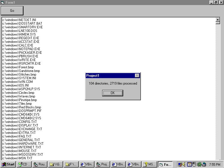
Task: Click the 7:55 PM taskbar clock
Action: pyautogui.click(x=215, y=164)
